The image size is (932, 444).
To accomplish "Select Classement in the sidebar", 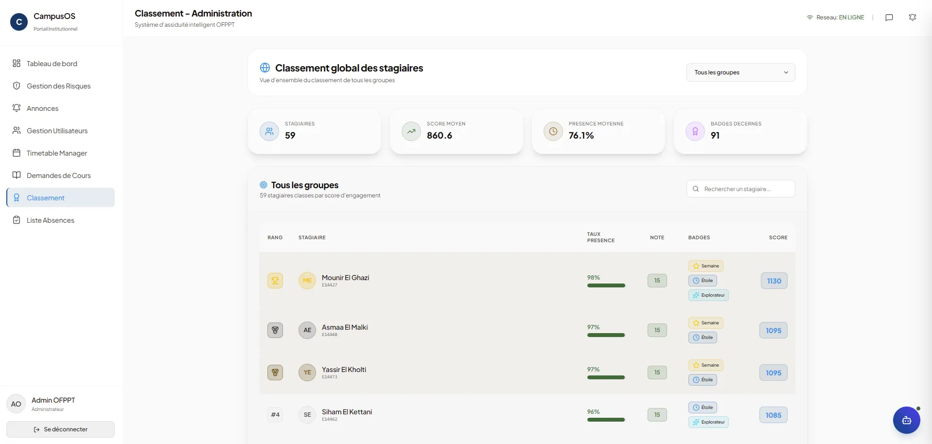I will coord(61,198).
